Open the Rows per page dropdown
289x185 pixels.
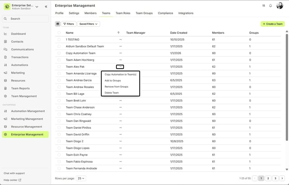click(x=81, y=178)
